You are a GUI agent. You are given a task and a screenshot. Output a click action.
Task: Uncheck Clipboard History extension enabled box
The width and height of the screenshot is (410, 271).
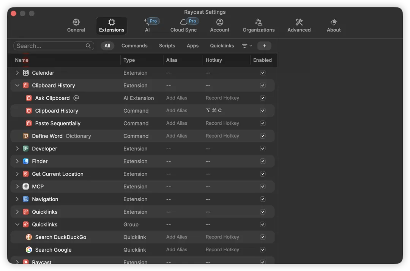[263, 85]
